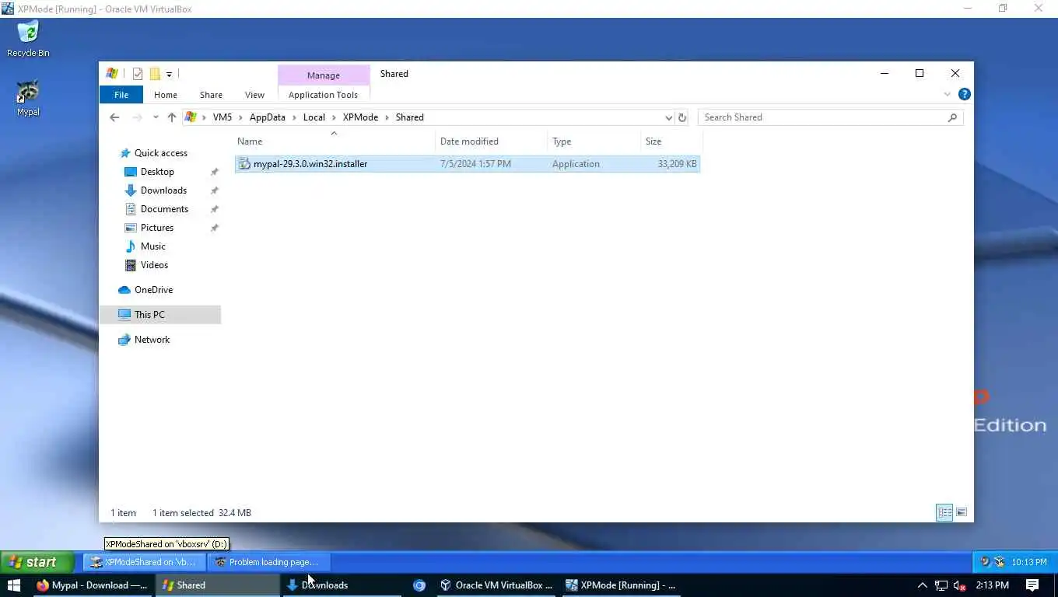Click XPMode in the address breadcrumb
Viewport: 1058px width, 597px height.
[360, 117]
